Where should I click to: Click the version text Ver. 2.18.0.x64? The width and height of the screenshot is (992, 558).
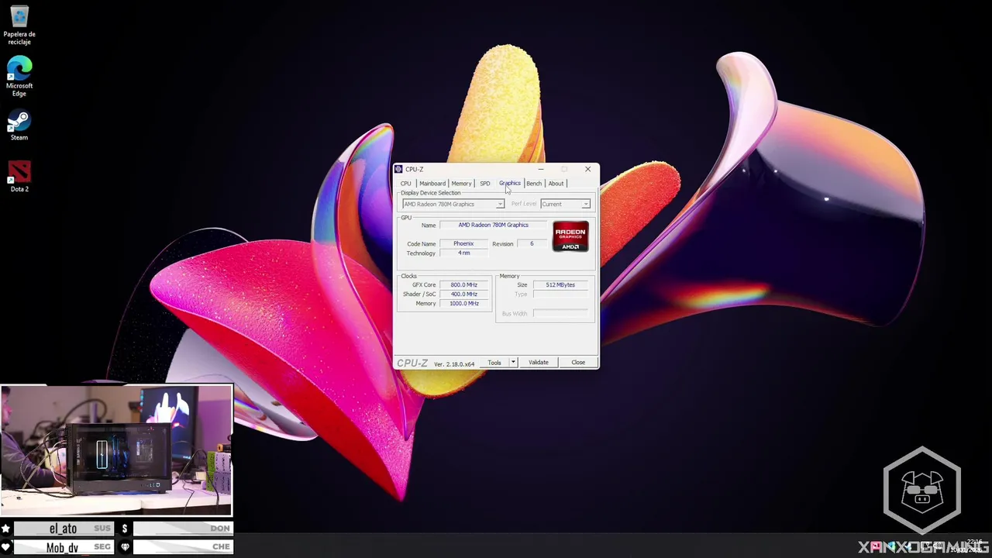454,363
